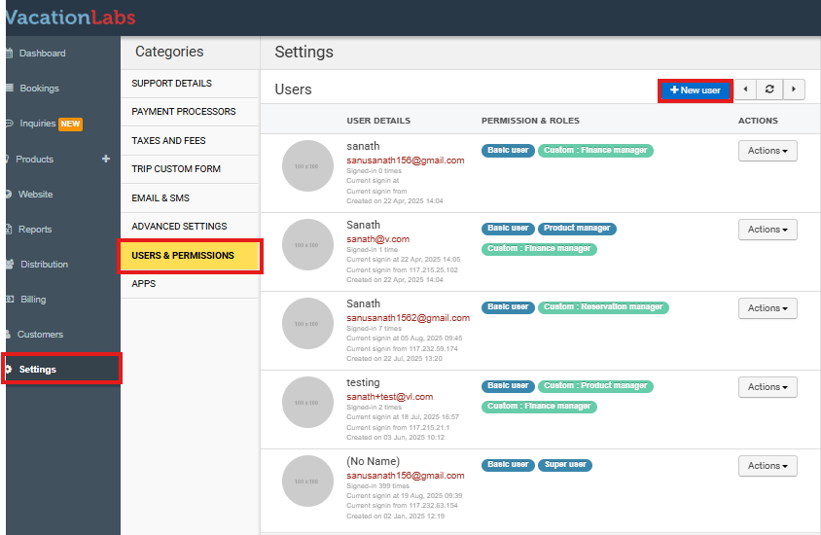Click the New user button
Viewport: 821px width, 535px height.
[x=696, y=90]
